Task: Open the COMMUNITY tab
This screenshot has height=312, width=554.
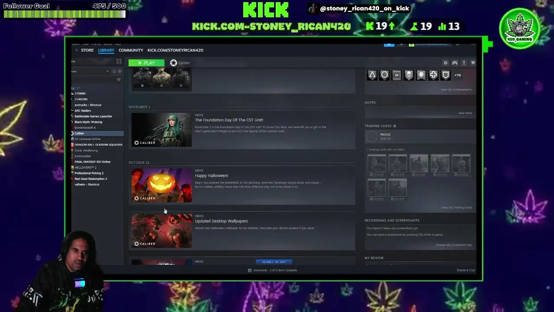Action: pyautogui.click(x=131, y=50)
